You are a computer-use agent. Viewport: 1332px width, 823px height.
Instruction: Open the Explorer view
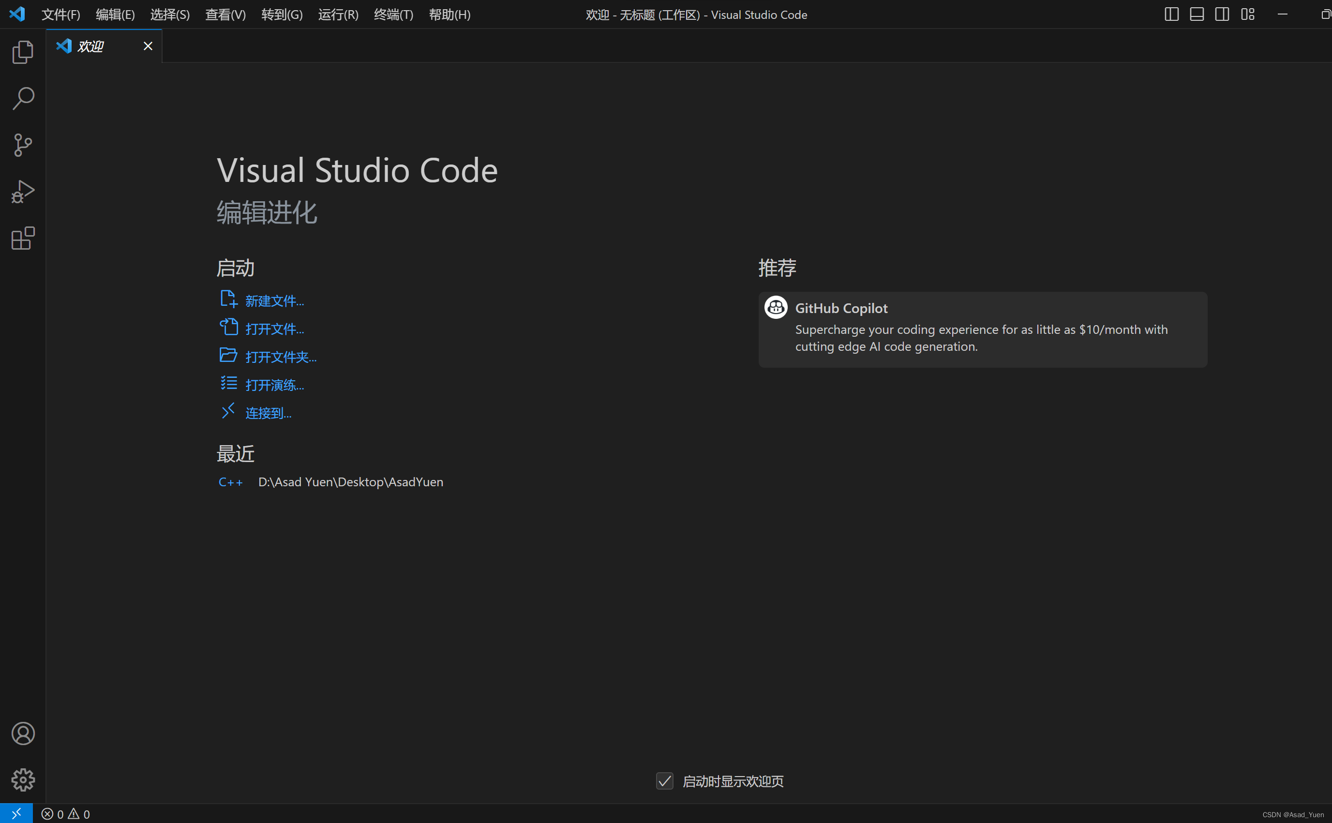tap(22, 52)
